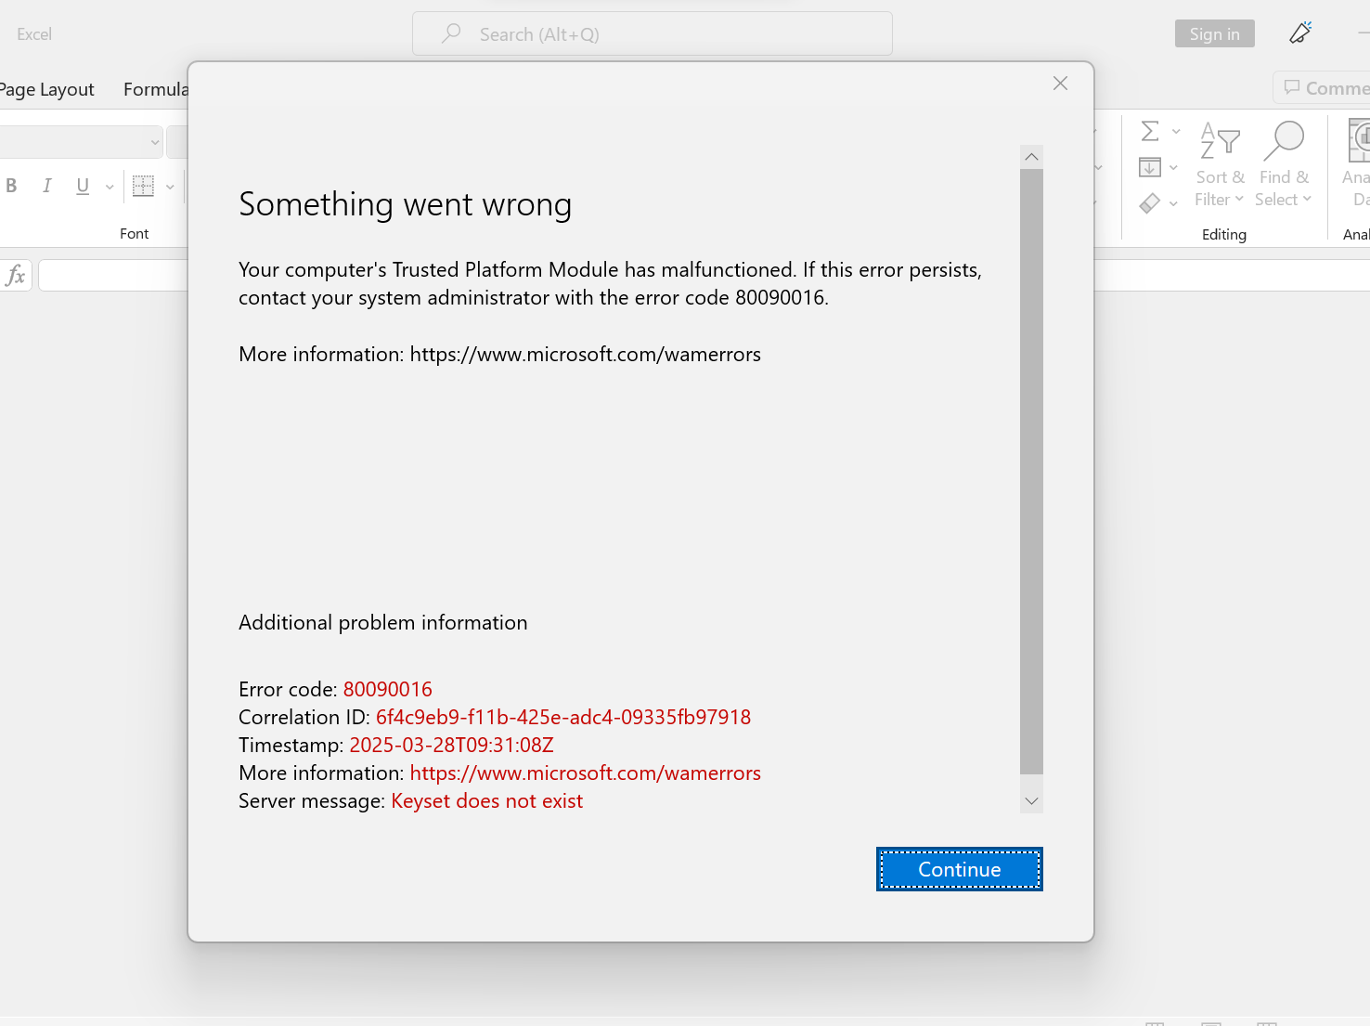
Task: Expand the Borders dropdown arrow
Action: coord(170,187)
